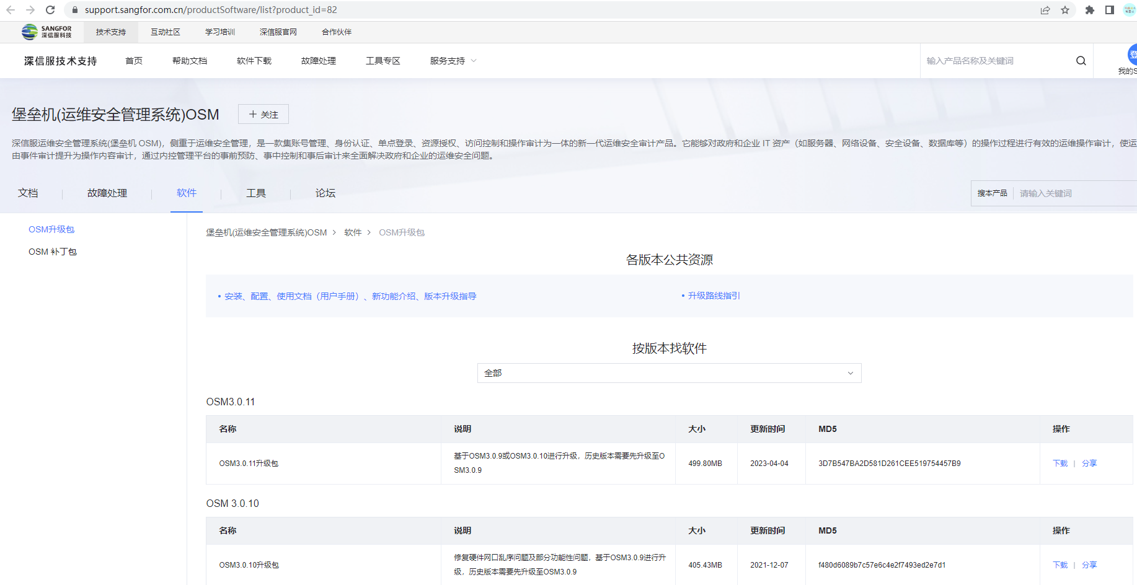Switch to the 文档 product tab
The image size is (1137, 585).
[x=28, y=193]
